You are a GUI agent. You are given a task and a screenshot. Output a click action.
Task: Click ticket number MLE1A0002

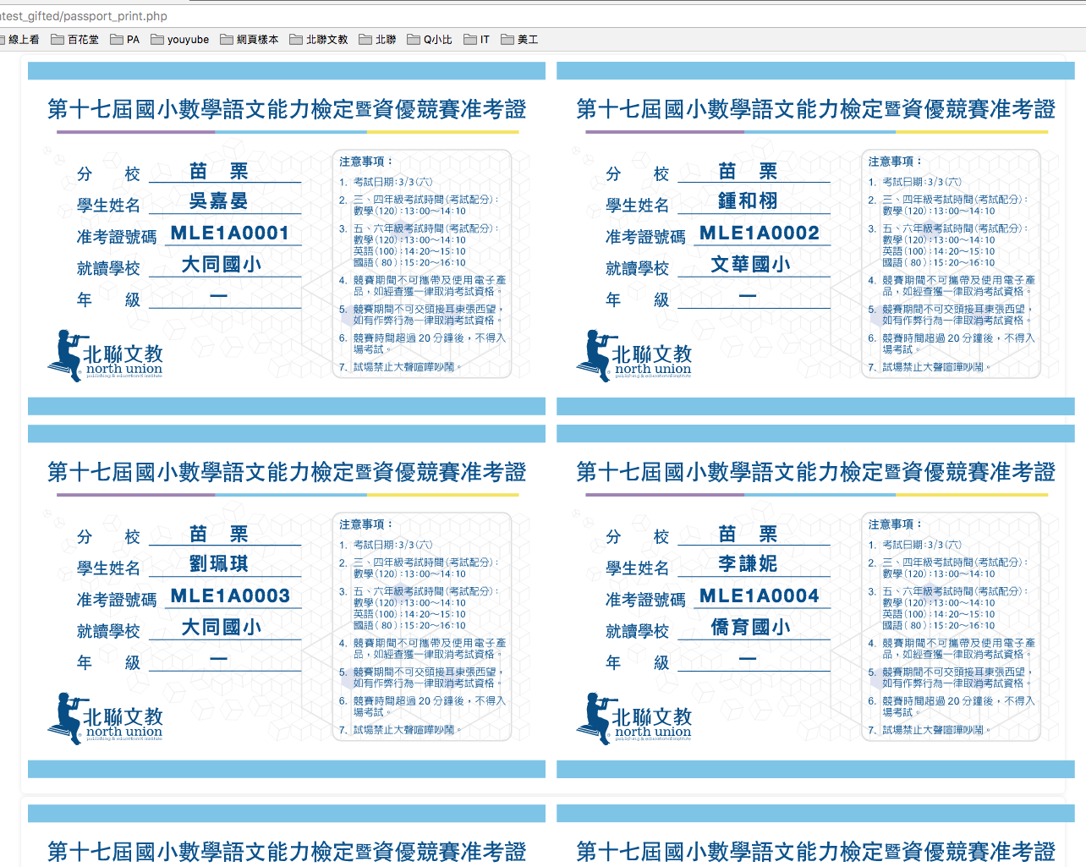pos(759,233)
